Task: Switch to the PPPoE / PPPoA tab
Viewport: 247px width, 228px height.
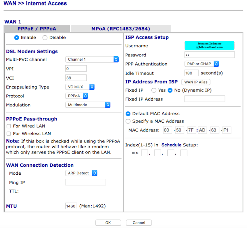Action: point(37,29)
